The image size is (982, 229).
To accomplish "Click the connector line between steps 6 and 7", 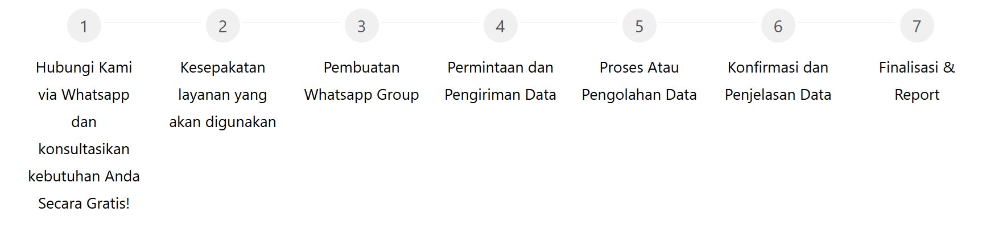I will click(848, 23).
